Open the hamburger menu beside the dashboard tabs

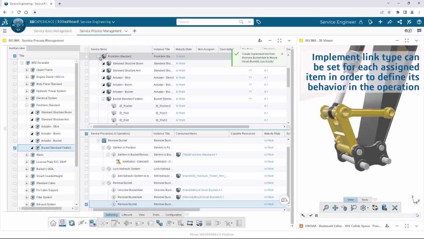4,31
